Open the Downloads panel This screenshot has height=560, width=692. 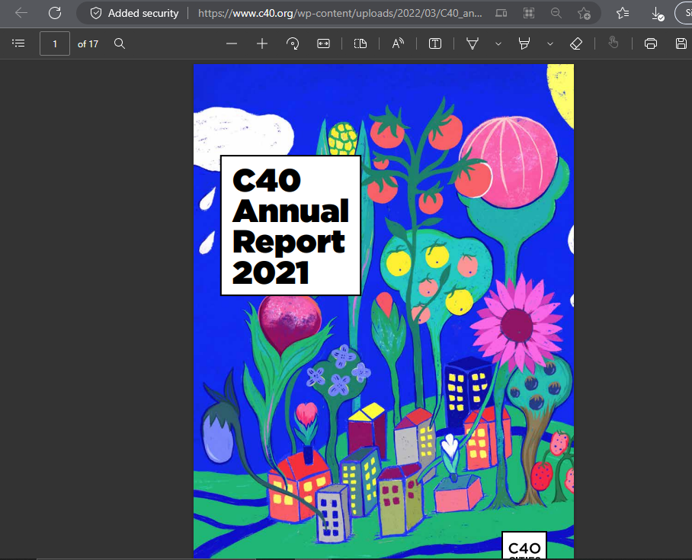point(657,13)
